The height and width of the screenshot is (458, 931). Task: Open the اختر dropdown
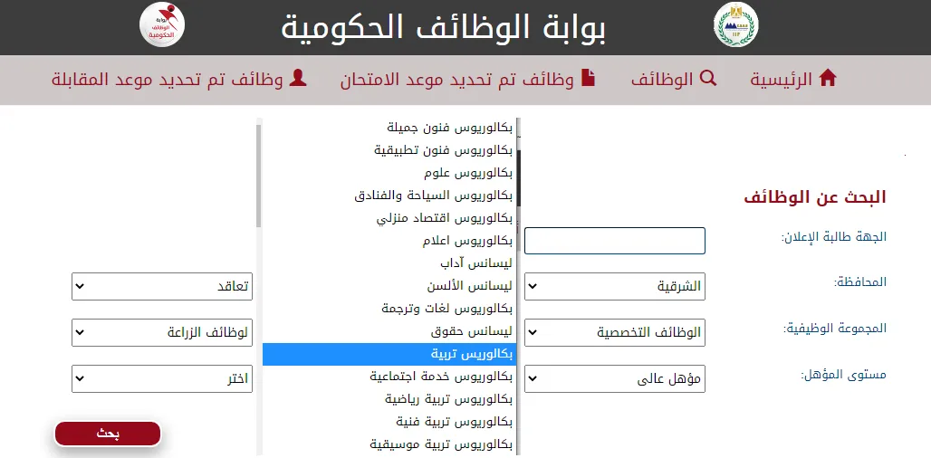pyautogui.click(x=161, y=378)
